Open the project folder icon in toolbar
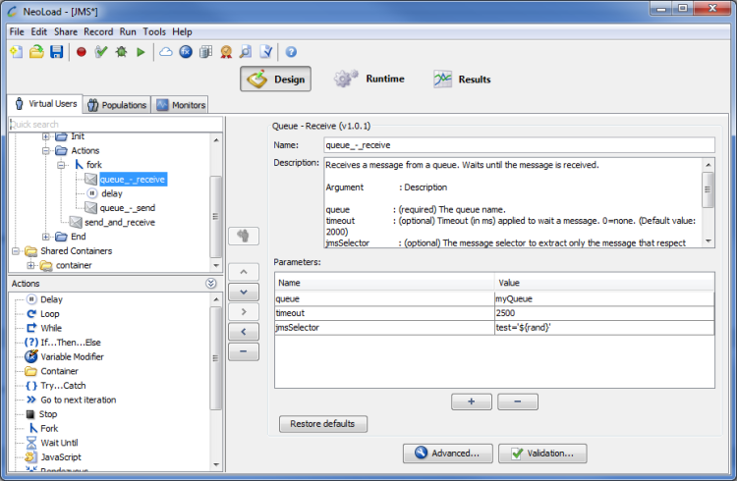737x481 pixels. [36, 52]
